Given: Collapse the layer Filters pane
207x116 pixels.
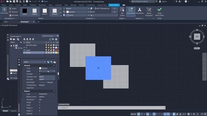Looking at the screenshot, I should click(x=21, y=42).
